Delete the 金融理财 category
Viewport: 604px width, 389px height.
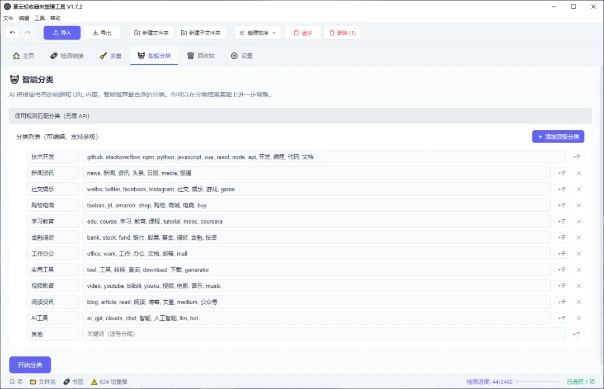[x=579, y=238]
